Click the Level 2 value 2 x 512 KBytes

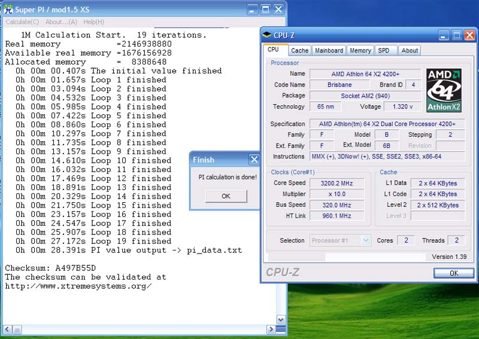pos(438,205)
